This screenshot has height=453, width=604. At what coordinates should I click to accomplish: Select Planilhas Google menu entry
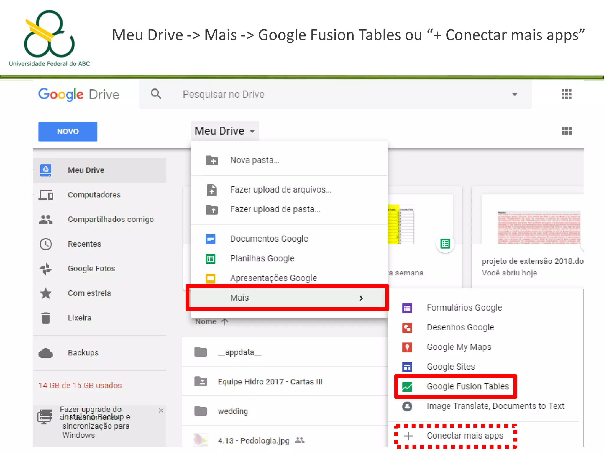tap(289, 258)
